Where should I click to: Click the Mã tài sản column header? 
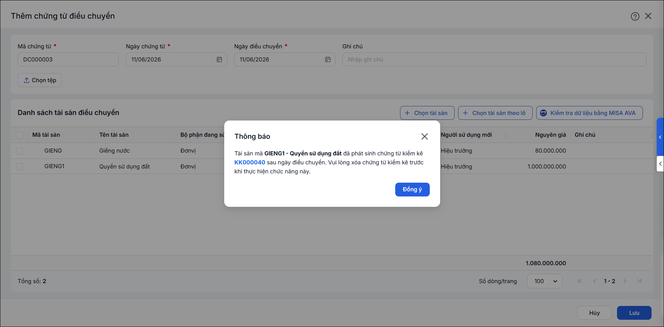click(46, 135)
